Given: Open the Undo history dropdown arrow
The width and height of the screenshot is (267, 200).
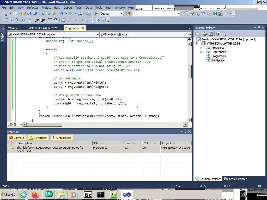Looking at the screenshot, I should [66, 14].
